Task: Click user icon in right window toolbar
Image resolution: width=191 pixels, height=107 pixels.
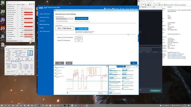Action: pos(148,5)
